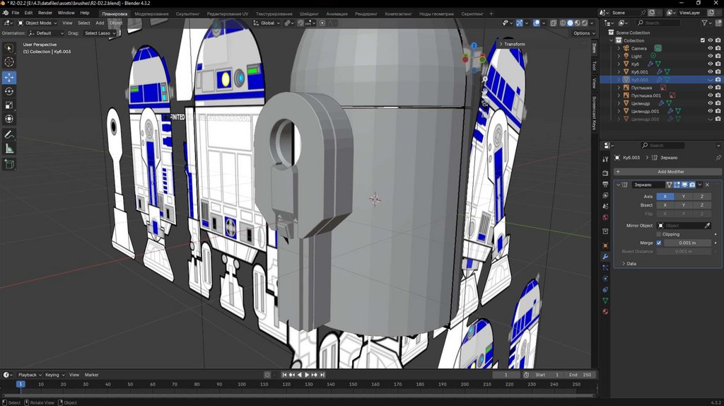Uncheck the Merge checkbox
724x406 pixels.
(x=659, y=243)
